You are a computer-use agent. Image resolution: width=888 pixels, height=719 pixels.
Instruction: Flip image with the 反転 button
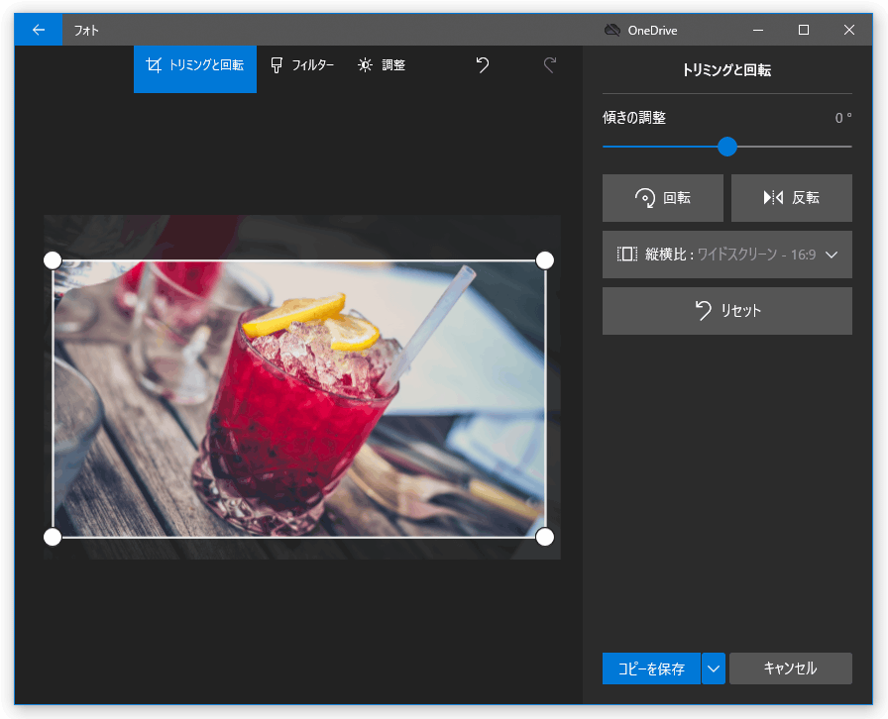coord(792,198)
